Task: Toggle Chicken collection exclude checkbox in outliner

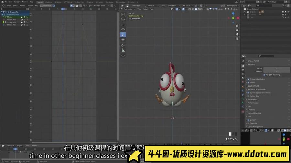Action: coord(283,12)
